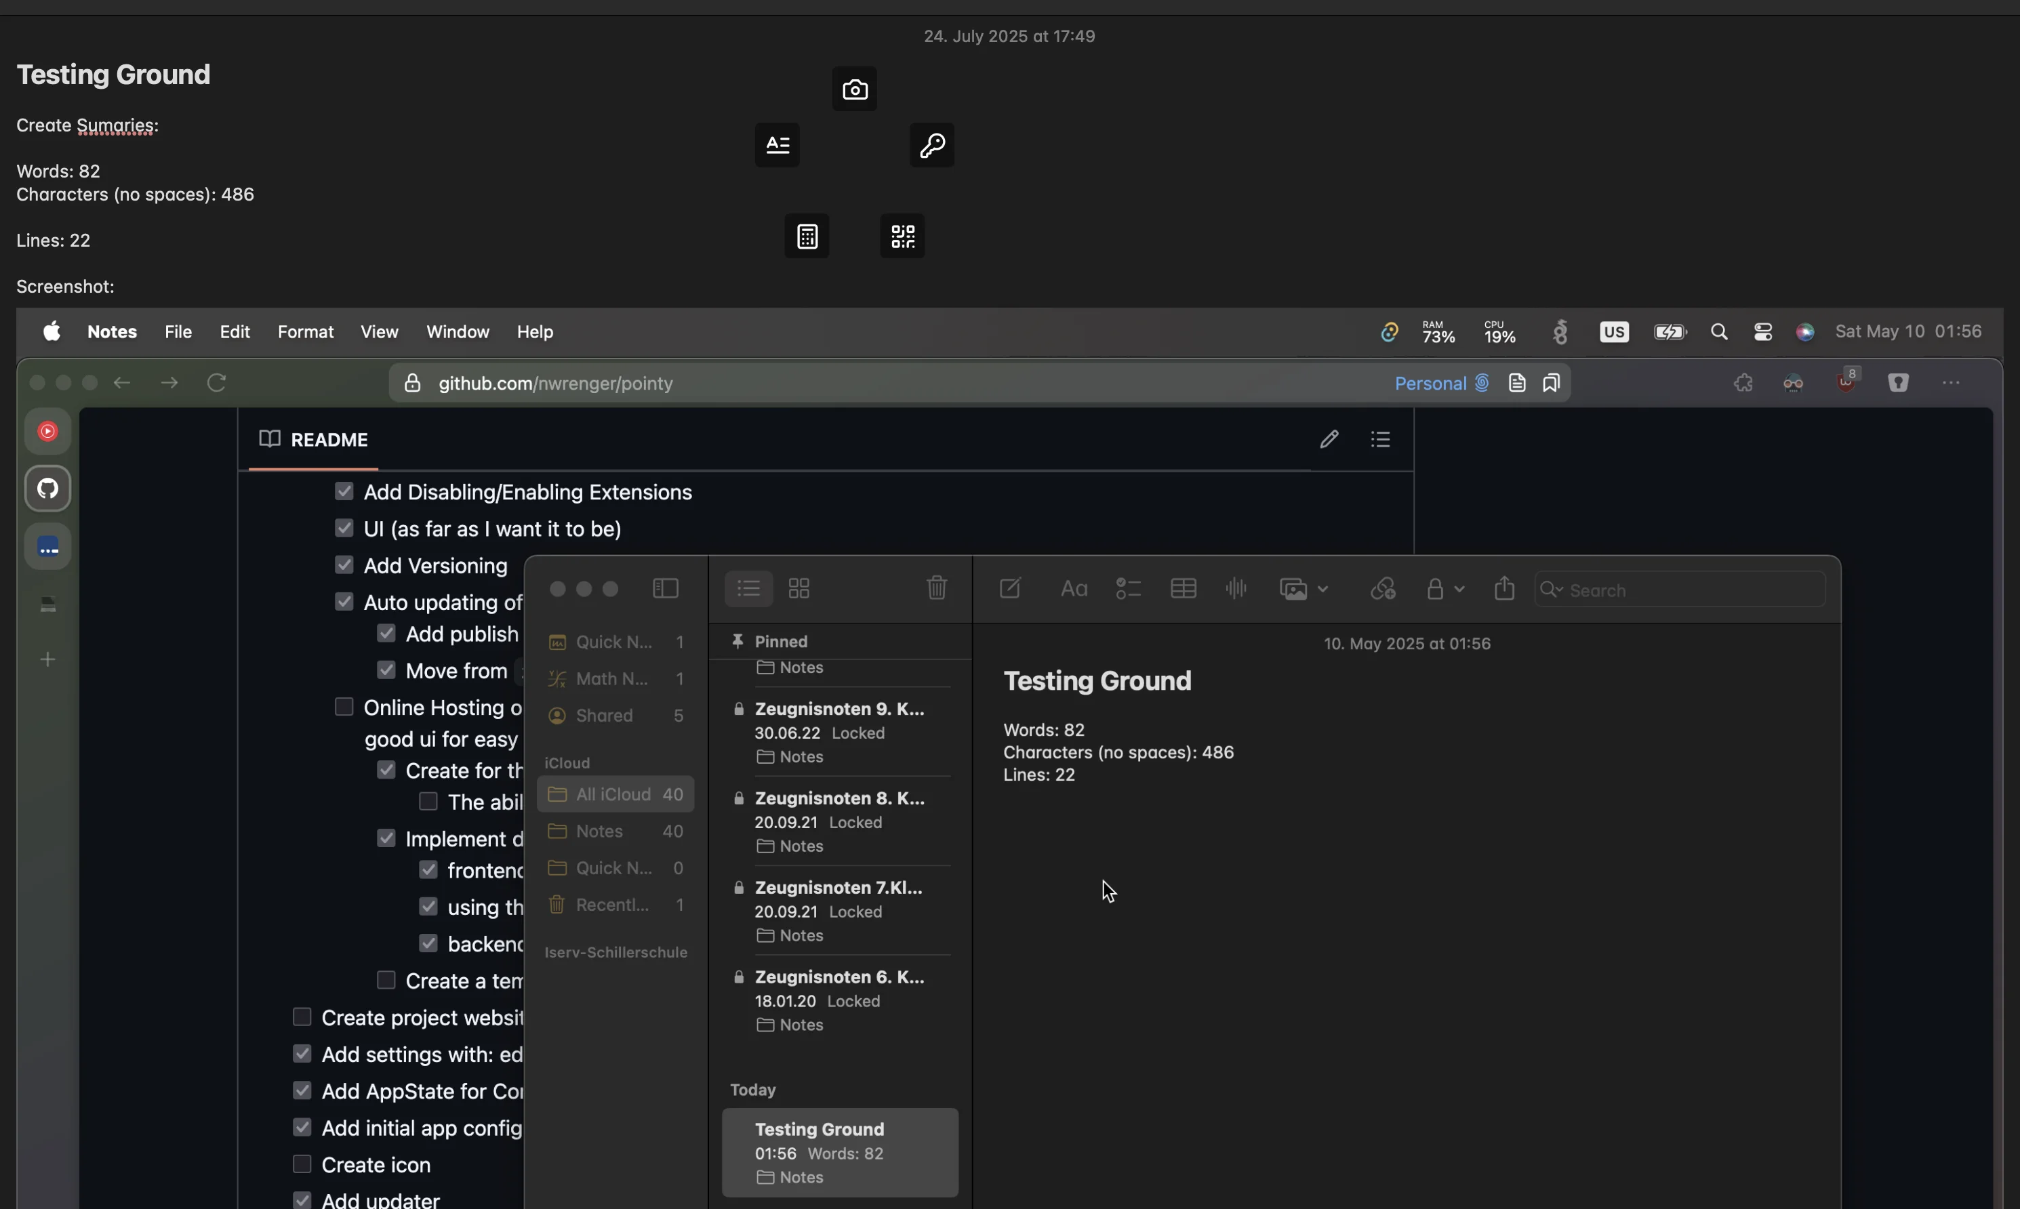
Task: Insert a checklist via toolbar icon
Action: [x=1128, y=588]
